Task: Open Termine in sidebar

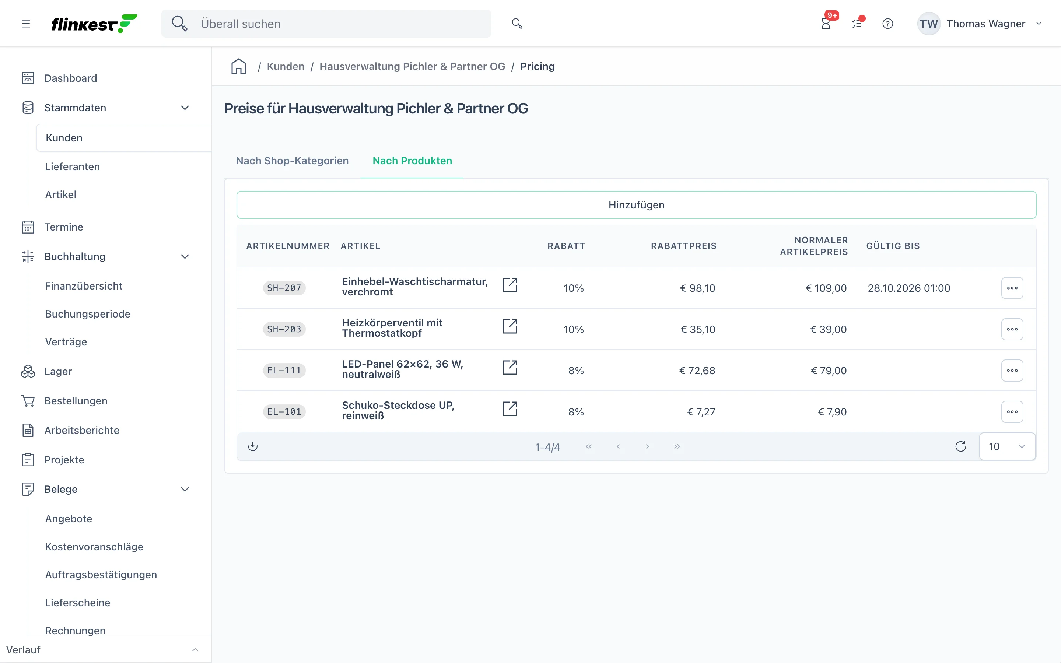Action: 64,227
